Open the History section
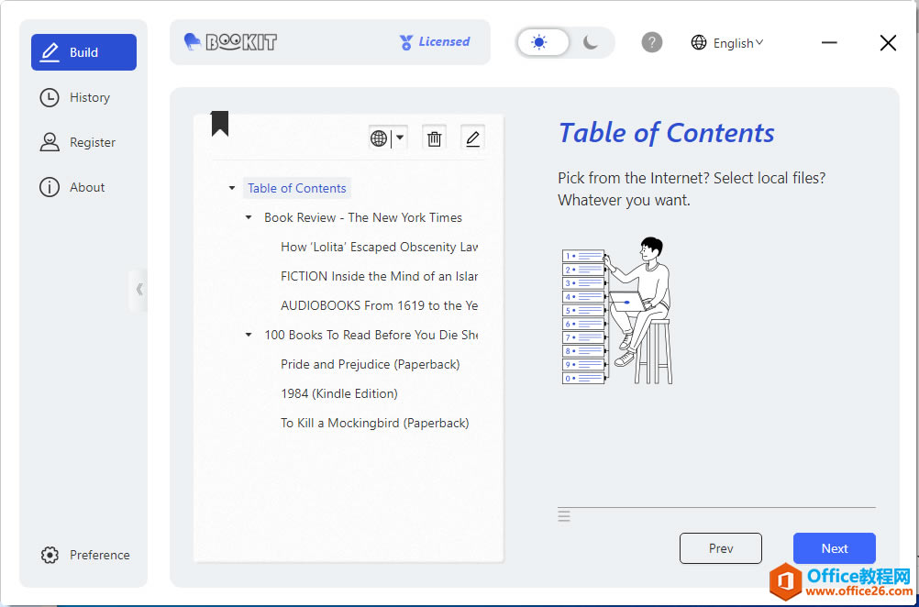Image resolution: width=919 pixels, height=607 pixels. coord(83,97)
